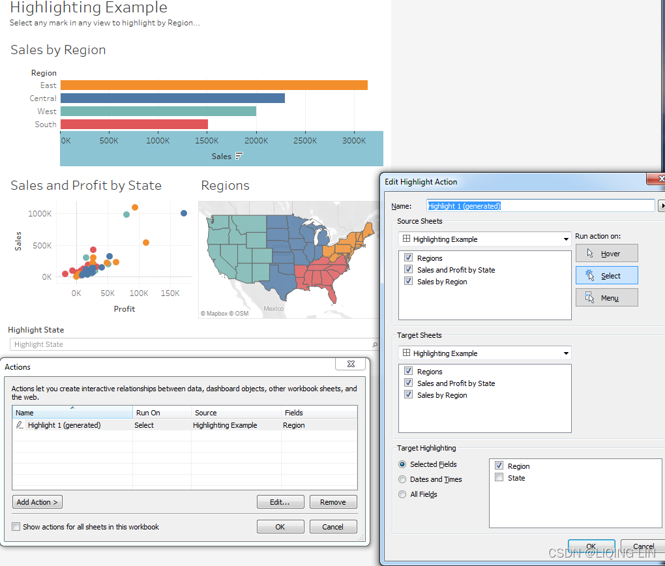
Task: Close the Actions dialog with the X button
Action: click(351, 364)
